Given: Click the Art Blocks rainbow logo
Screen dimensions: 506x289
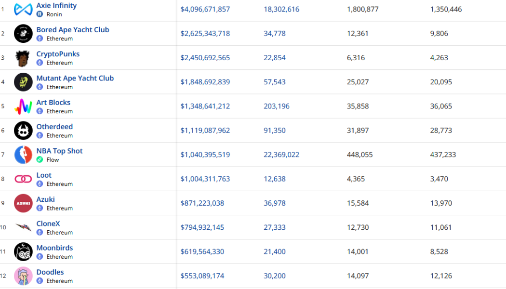Looking at the screenshot, I should [x=23, y=106].
